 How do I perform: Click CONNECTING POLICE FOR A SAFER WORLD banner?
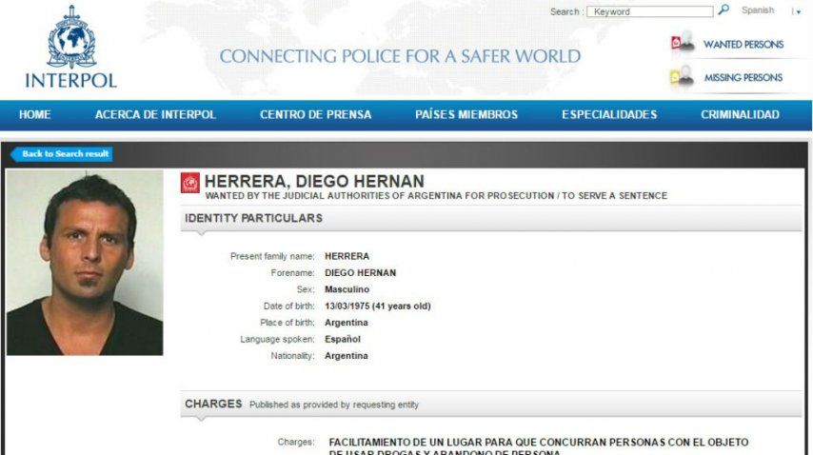(x=400, y=56)
